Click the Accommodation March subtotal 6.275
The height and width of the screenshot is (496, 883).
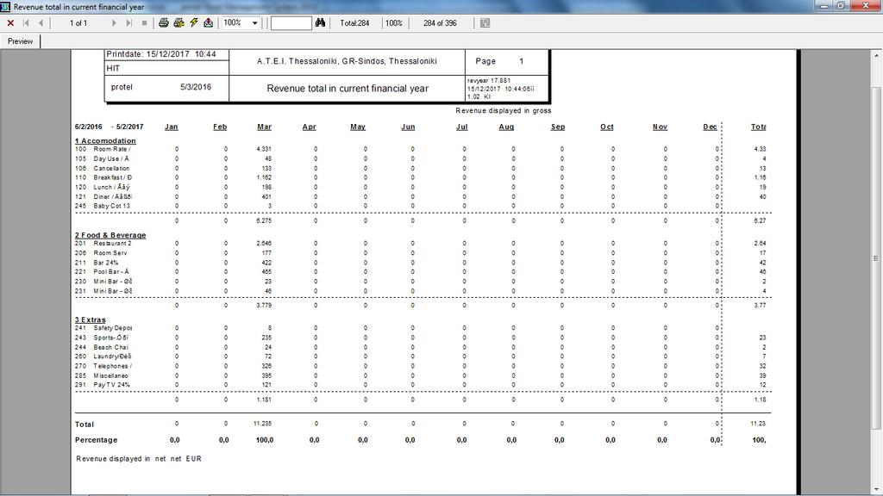[x=264, y=221]
